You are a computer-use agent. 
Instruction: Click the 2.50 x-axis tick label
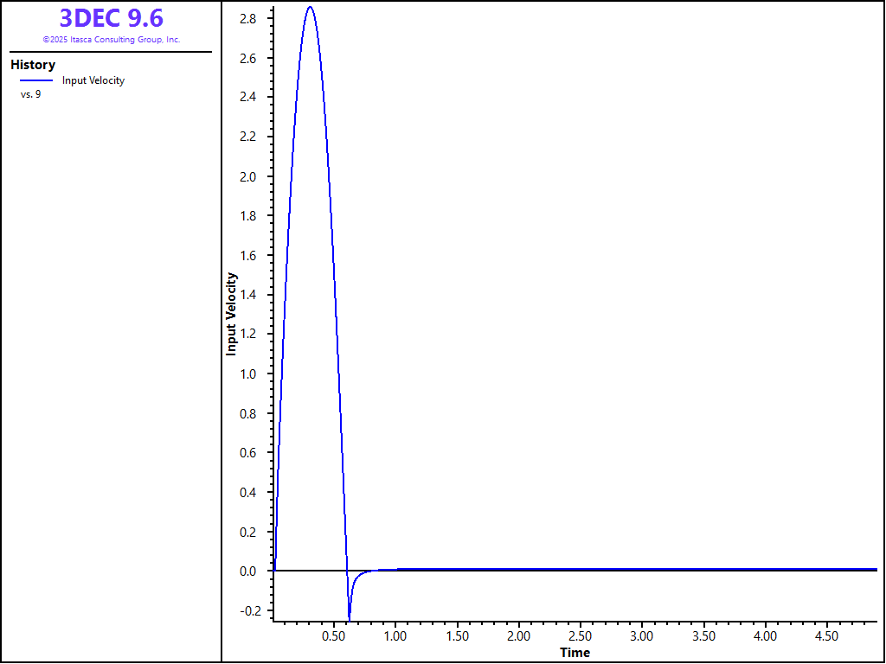[x=581, y=636]
